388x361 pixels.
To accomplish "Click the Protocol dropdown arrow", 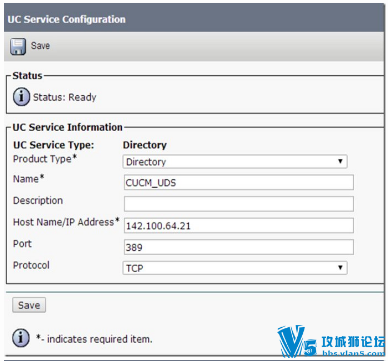I will click(x=340, y=267).
